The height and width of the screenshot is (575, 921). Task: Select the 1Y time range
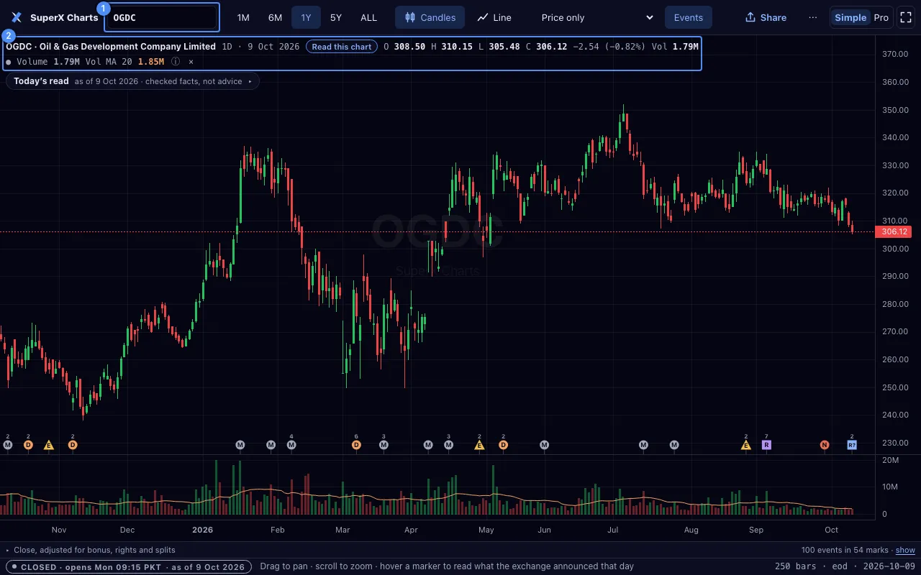[307, 17]
